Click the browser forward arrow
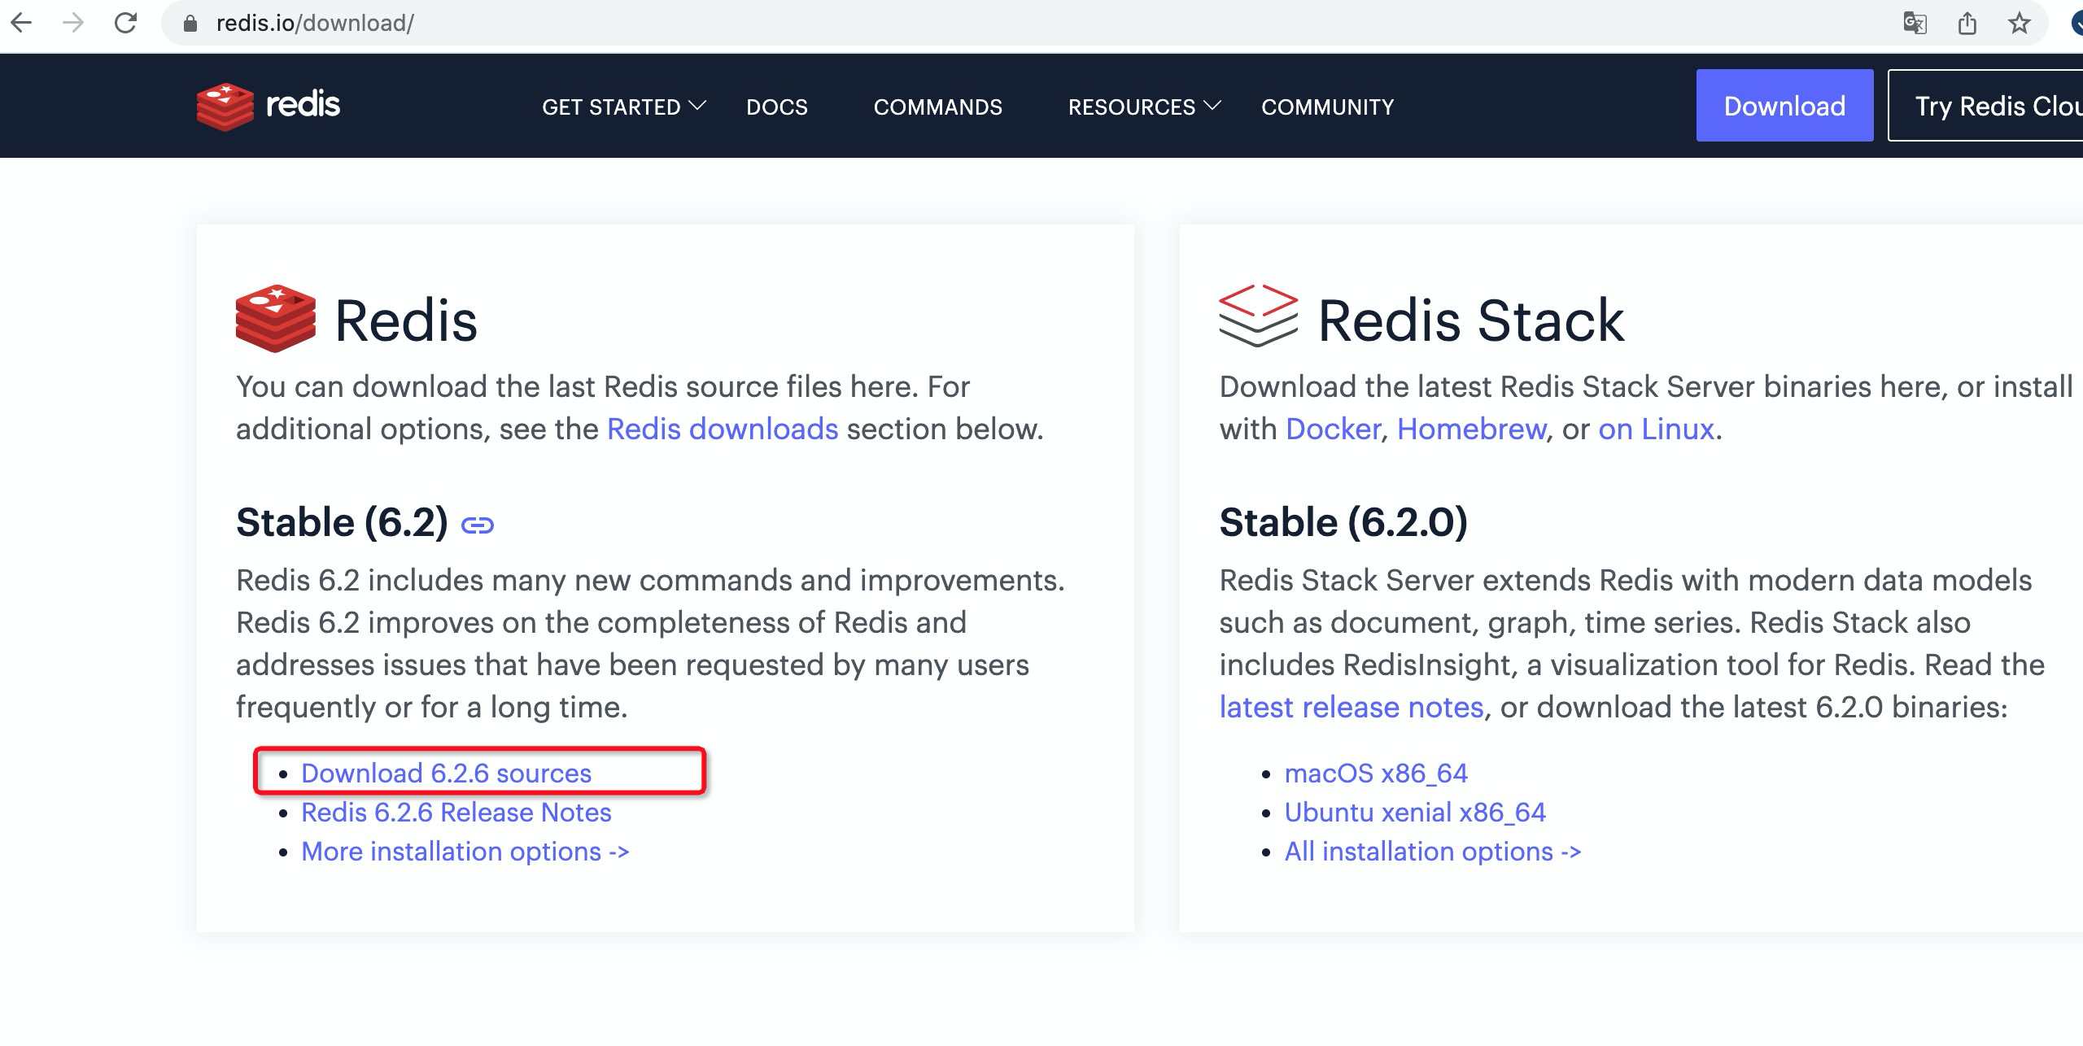The width and height of the screenshot is (2083, 1046). (73, 23)
